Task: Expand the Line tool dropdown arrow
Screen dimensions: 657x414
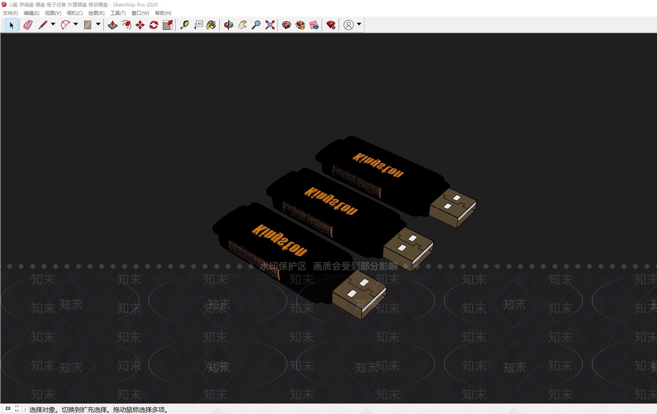Action: click(x=53, y=24)
